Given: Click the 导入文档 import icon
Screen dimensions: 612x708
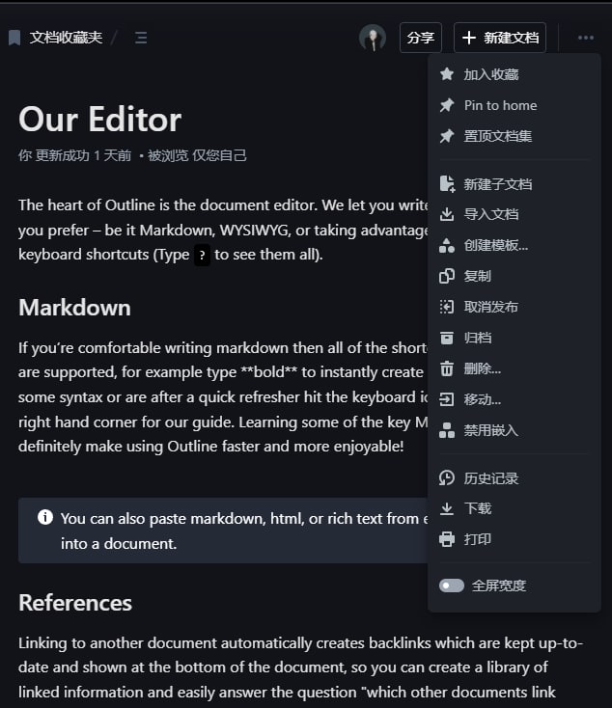Looking at the screenshot, I should click(446, 214).
